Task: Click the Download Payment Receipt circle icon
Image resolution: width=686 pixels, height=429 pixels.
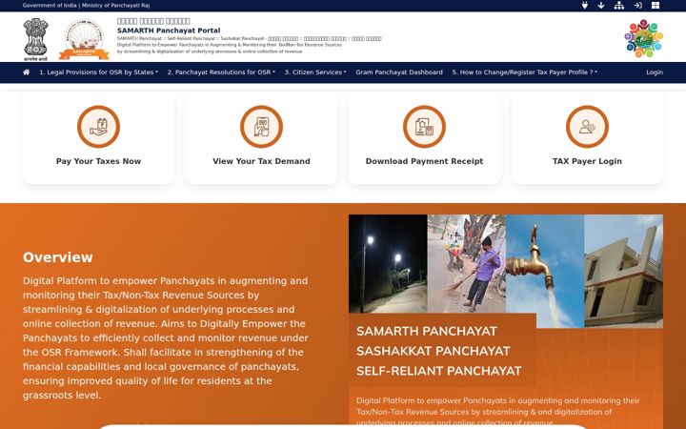Action: 424,127
